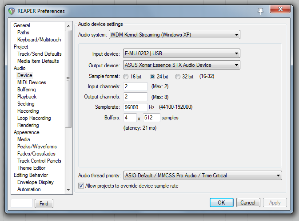Open the Audio thread priority dropdown
This screenshot has height=221, width=299.
pos(203,175)
